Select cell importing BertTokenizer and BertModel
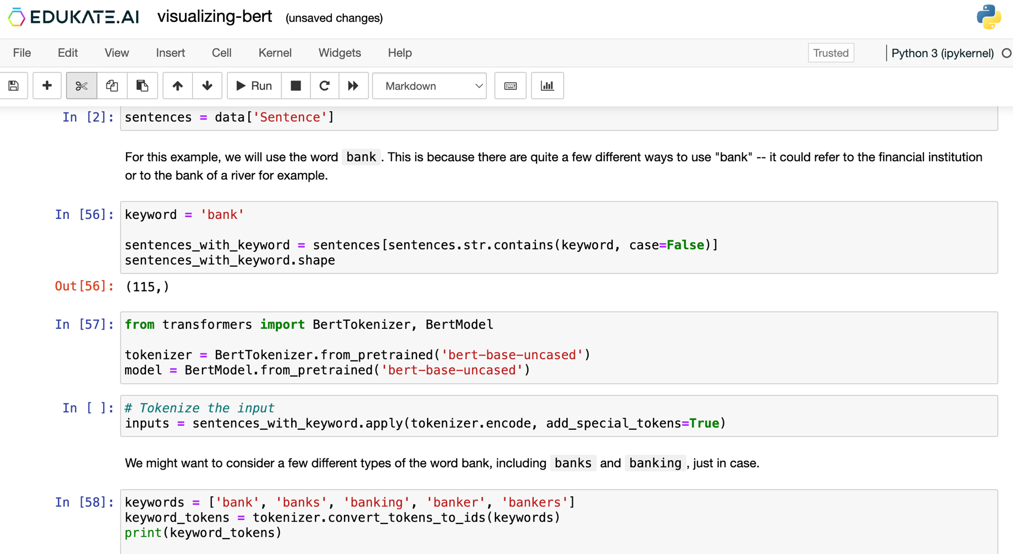 (x=559, y=347)
